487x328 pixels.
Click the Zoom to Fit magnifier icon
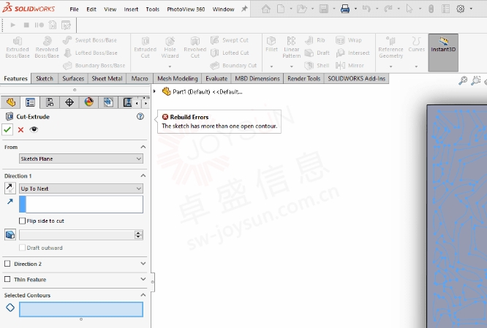[463, 80]
